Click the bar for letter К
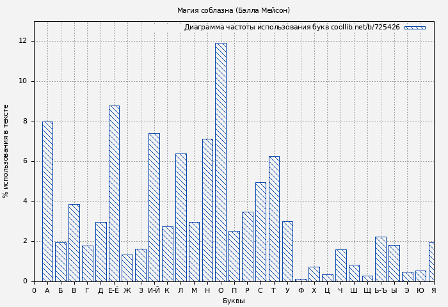The width and height of the screenshot is (448, 307). point(167,254)
